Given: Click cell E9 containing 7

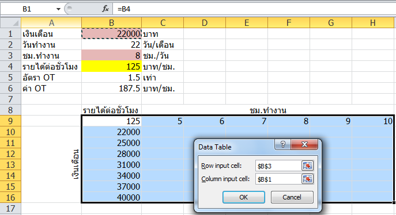Looking at the screenshot, I should click(x=247, y=121).
